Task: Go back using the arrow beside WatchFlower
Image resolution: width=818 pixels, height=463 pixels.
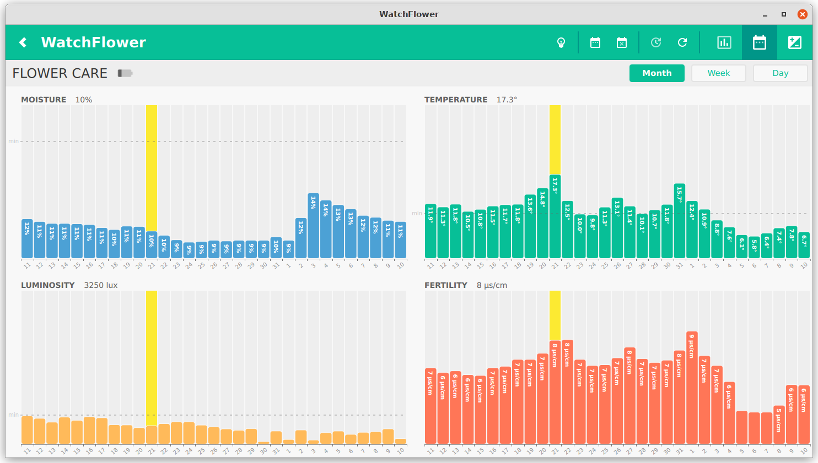Action: 23,42
